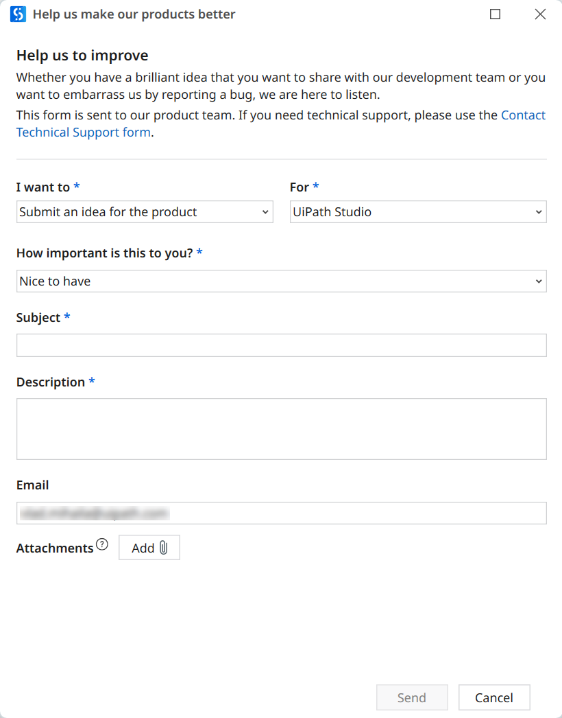This screenshot has width=562, height=718.
Task: Select the Email input field
Action: [281, 513]
